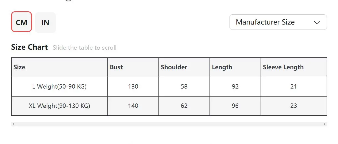
Task: Click the sleeve length value 21 cell
Action: point(294,87)
